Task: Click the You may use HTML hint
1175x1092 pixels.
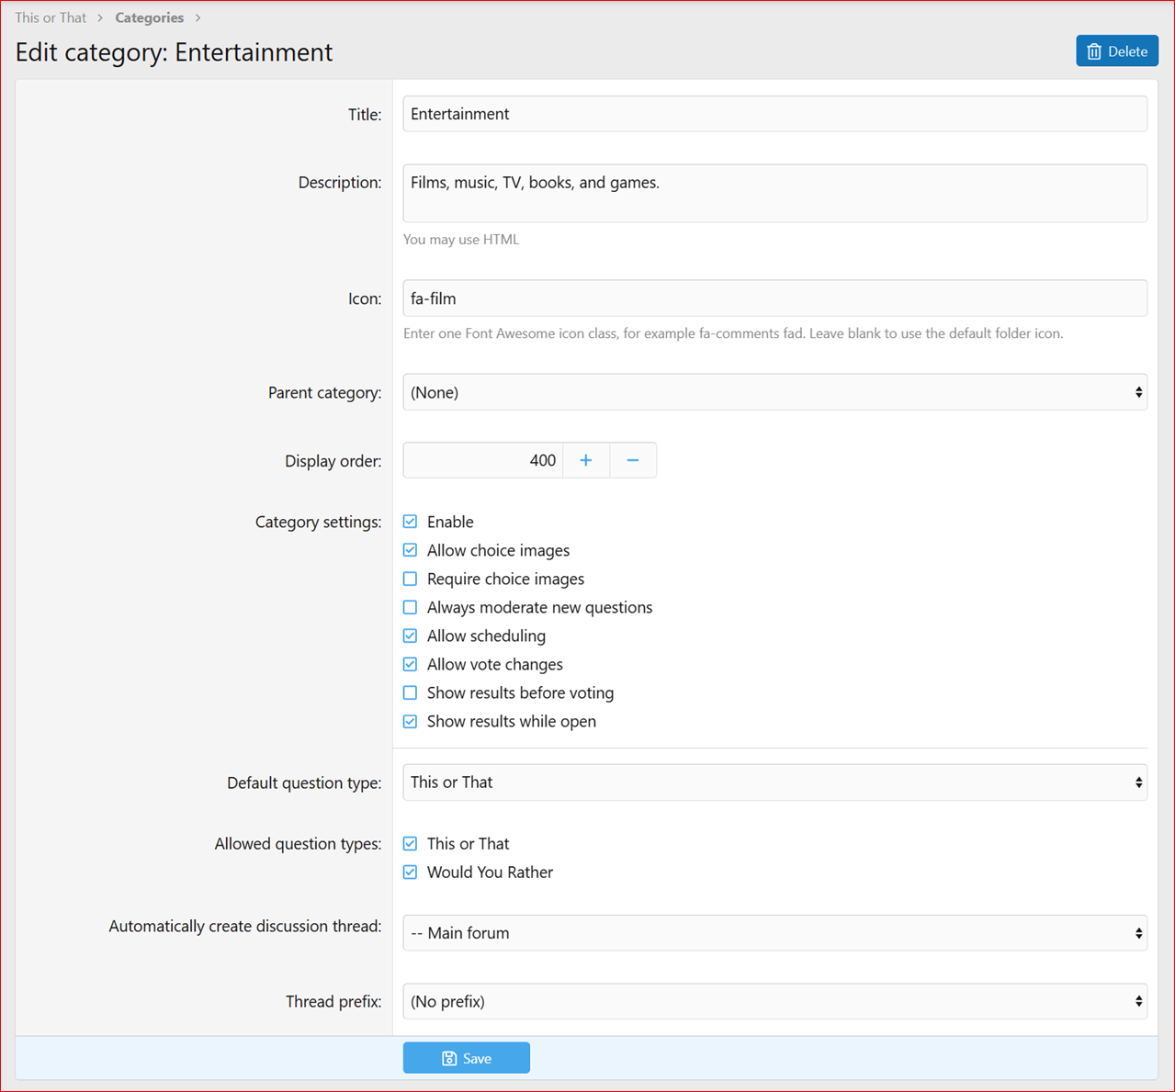Action: (x=461, y=240)
